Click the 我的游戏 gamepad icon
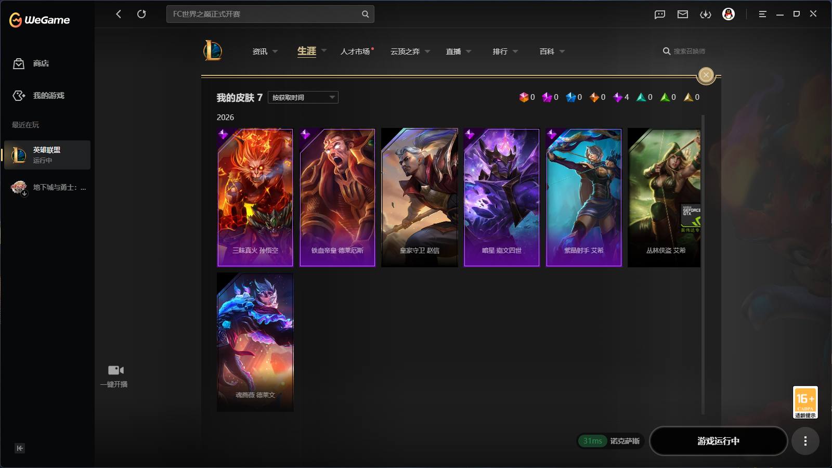 tap(19, 96)
